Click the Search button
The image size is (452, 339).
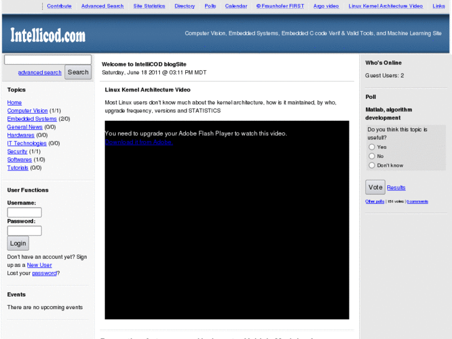tap(78, 72)
